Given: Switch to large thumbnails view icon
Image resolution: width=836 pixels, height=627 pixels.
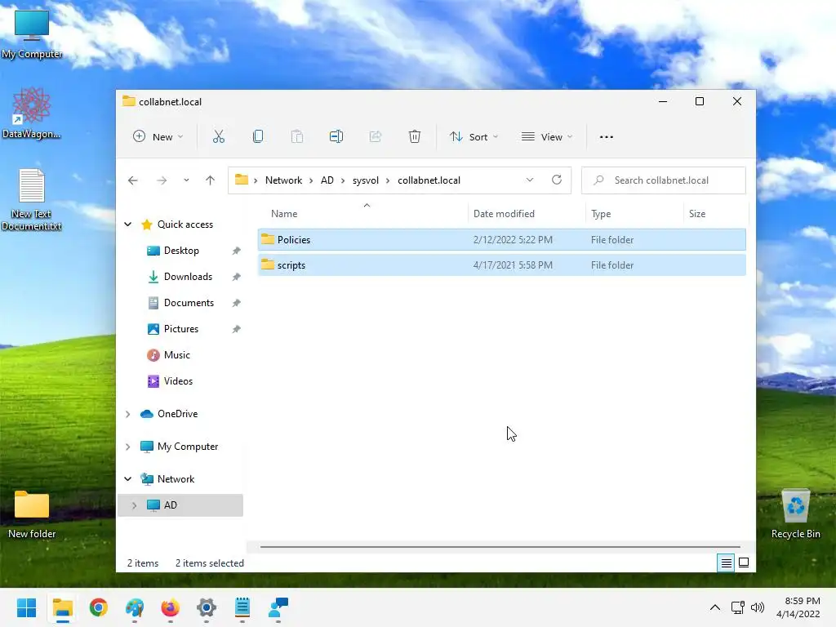Looking at the screenshot, I should pyautogui.click(x=744, y=563).
